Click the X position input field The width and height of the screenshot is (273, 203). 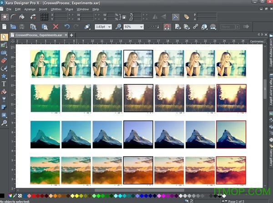[x=61, y=15]
